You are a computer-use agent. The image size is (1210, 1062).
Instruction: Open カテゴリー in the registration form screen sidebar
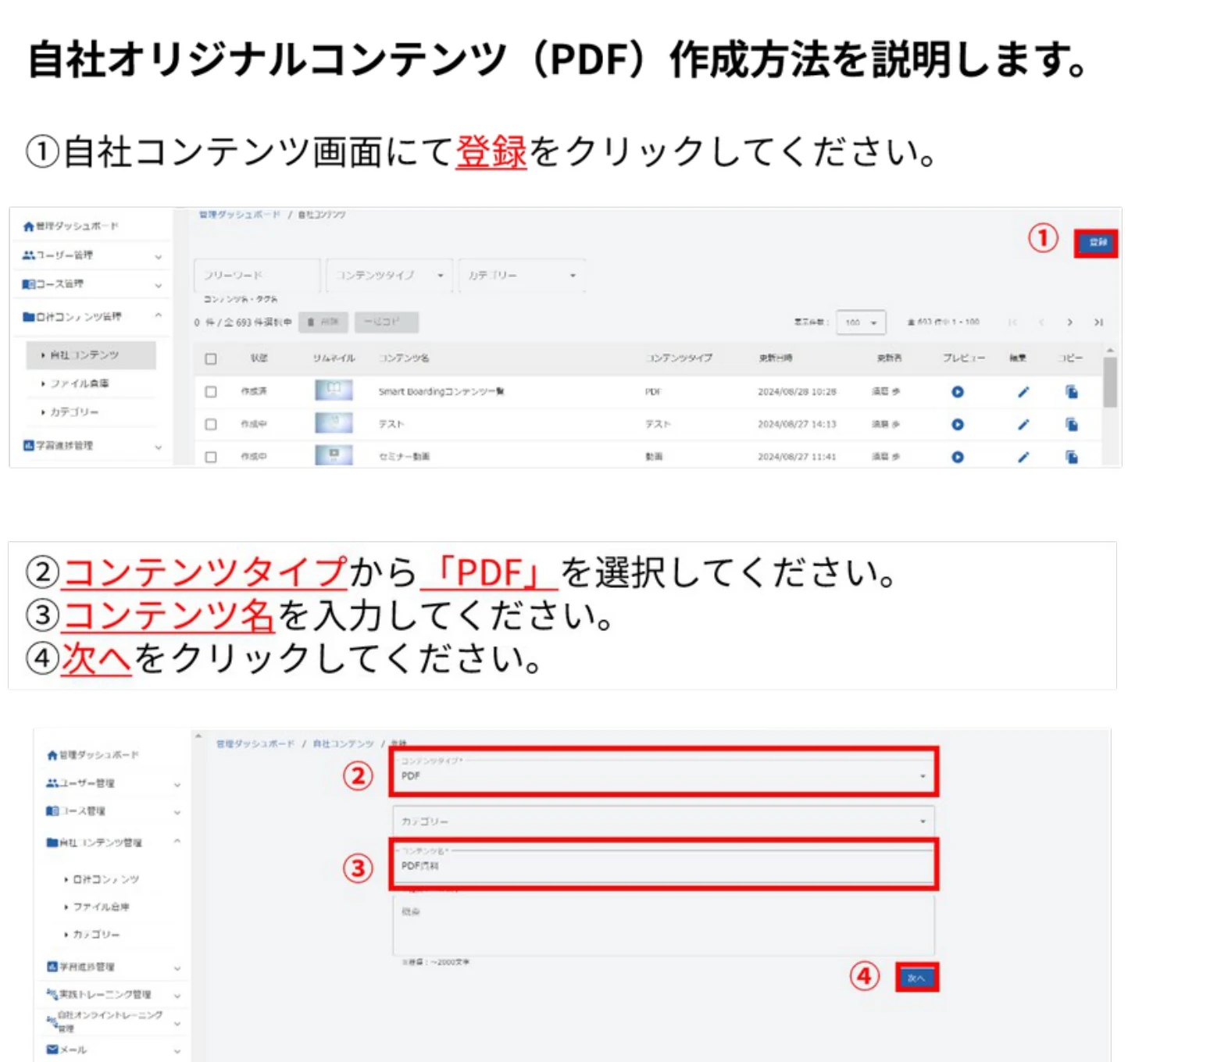tap(96, 934)
